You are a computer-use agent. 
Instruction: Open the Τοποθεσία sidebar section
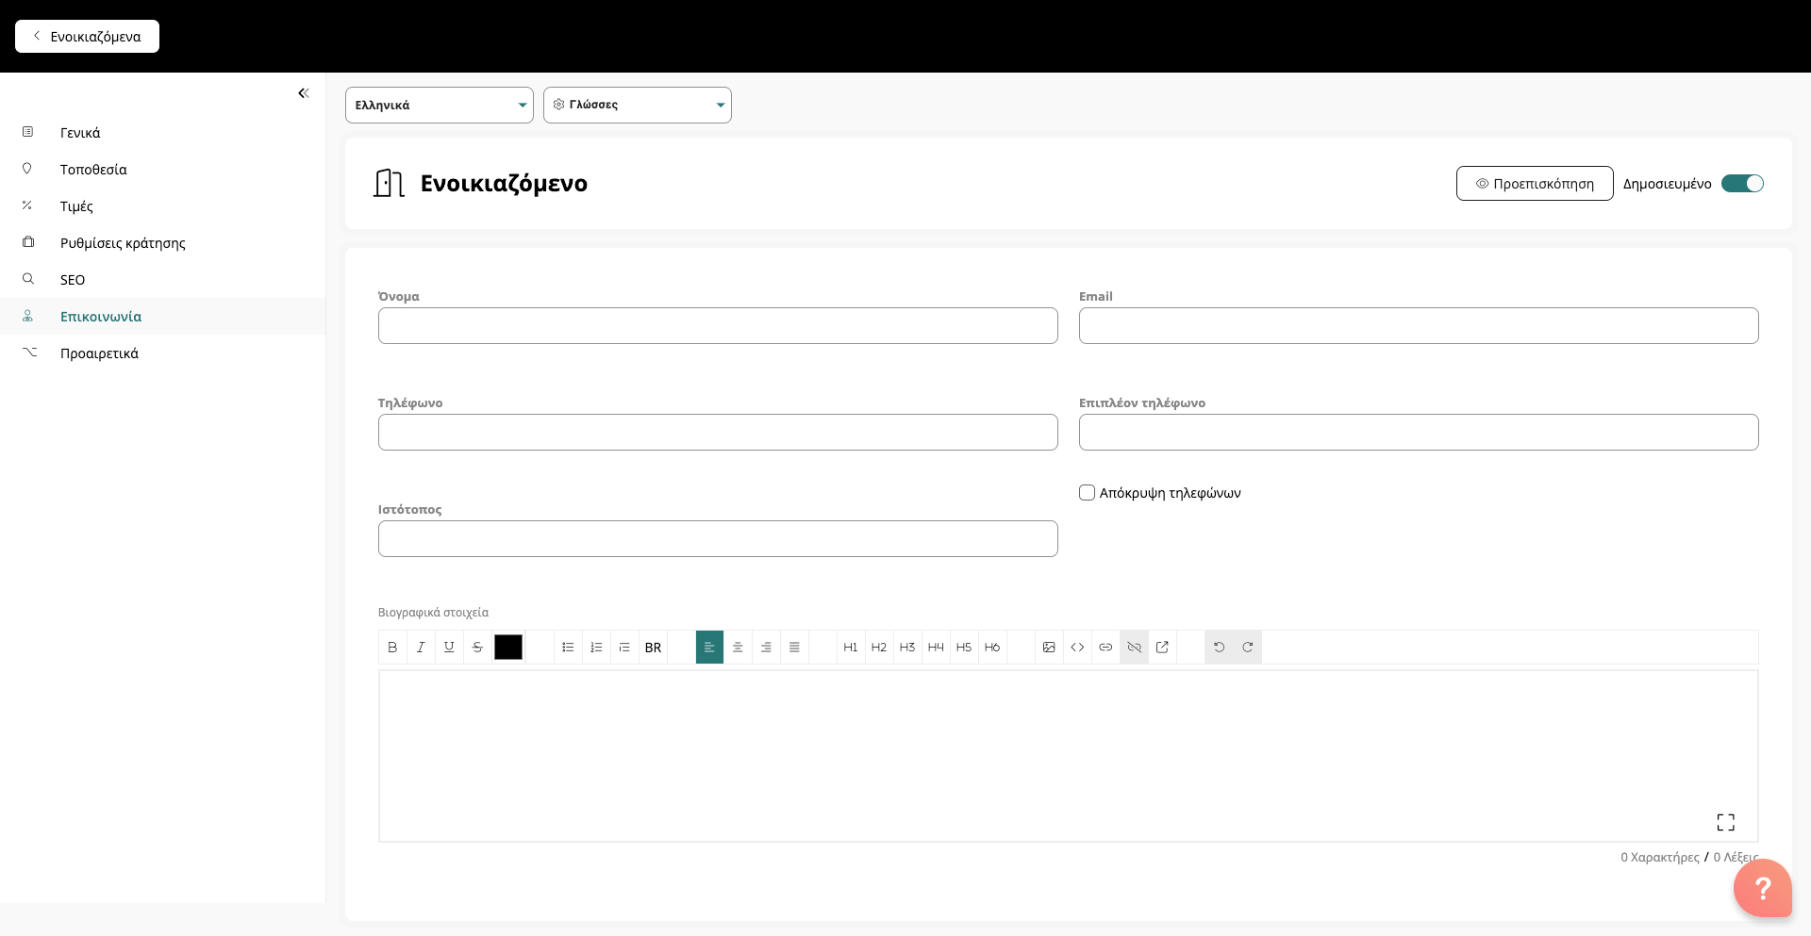93,170
